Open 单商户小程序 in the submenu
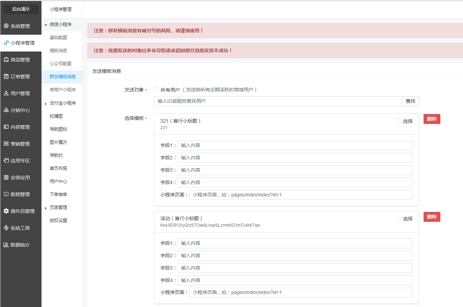463x307 pixels. pos(63,90)
